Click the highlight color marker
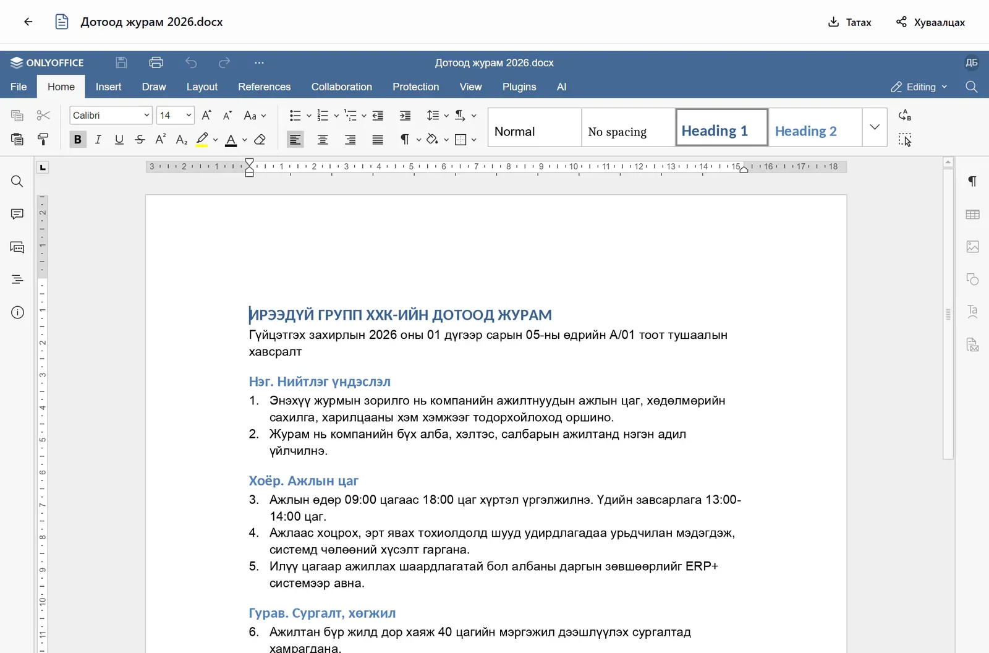Image resolution: width=989 pixels, height=653 pixels. [x=202, y=140]
